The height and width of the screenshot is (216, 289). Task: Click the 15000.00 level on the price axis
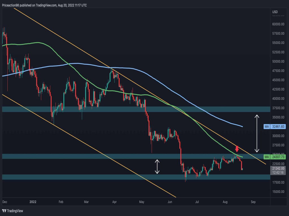point(278,192)
